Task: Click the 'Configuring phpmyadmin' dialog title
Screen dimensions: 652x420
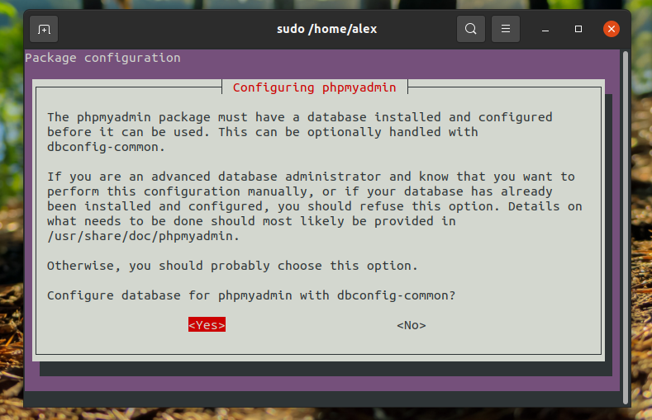Action: click(x=314, y=87)
